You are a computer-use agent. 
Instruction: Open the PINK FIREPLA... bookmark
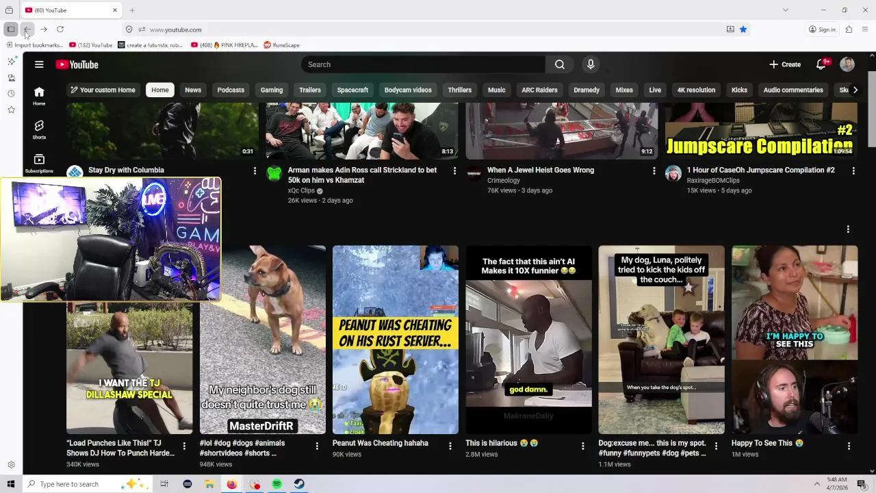(x=224, y=45)
